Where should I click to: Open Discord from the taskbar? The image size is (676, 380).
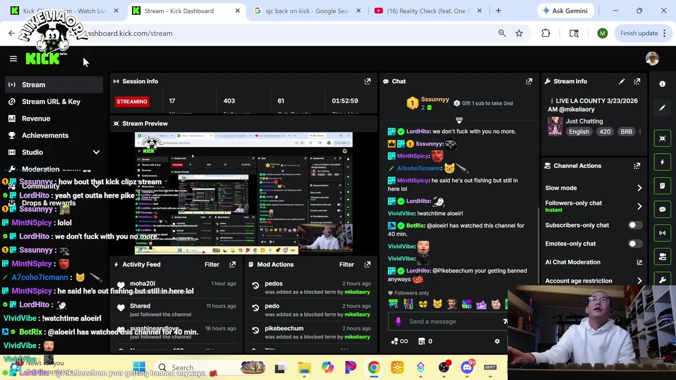(467, 367)
